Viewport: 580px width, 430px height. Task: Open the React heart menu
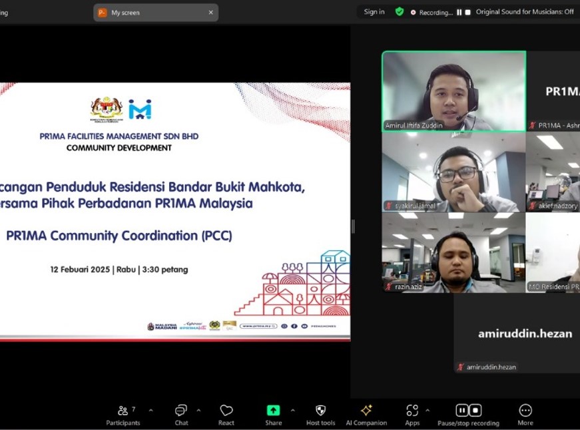(226, 415)
